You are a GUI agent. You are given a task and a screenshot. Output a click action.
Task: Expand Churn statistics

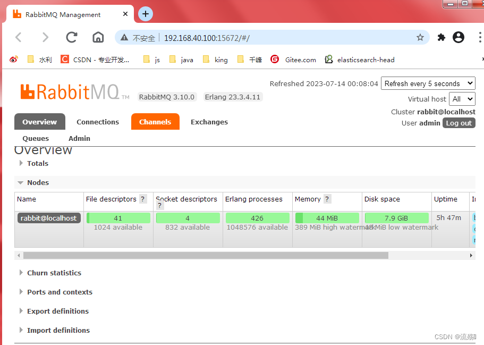tap(54, 273)
